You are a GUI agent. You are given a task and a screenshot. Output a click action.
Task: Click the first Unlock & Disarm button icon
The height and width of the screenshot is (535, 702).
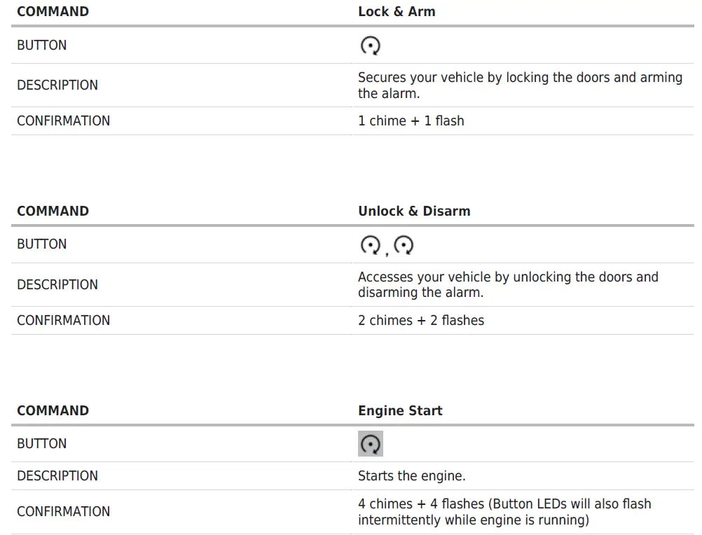[369, 245]
